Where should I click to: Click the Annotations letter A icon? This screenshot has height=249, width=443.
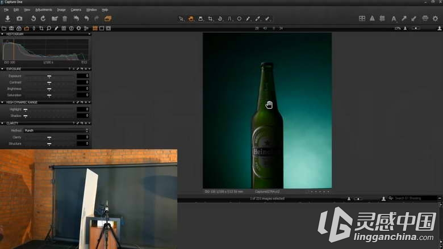(x=394, y=19)
